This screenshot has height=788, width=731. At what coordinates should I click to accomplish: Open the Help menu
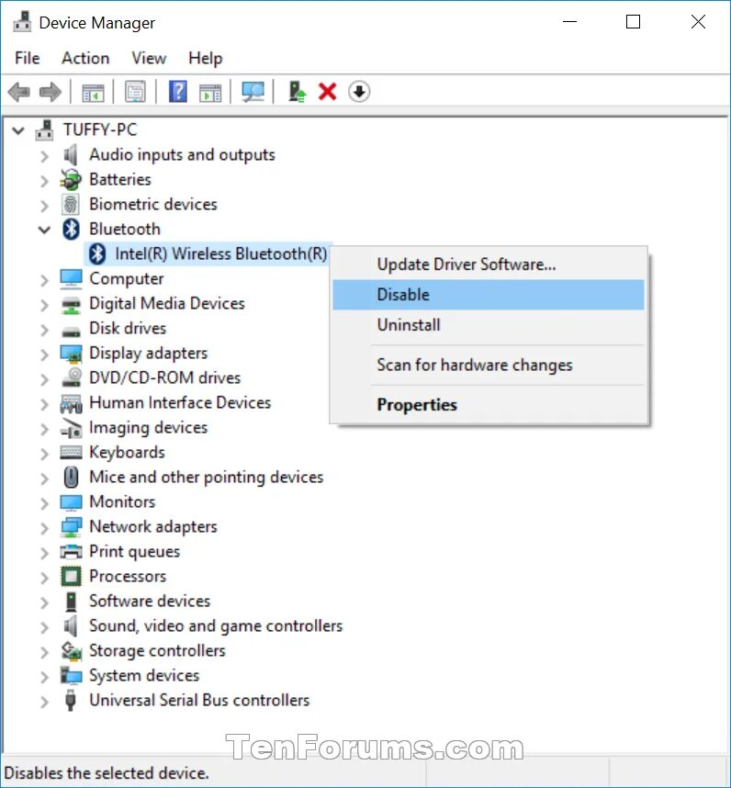coord(206,58)
